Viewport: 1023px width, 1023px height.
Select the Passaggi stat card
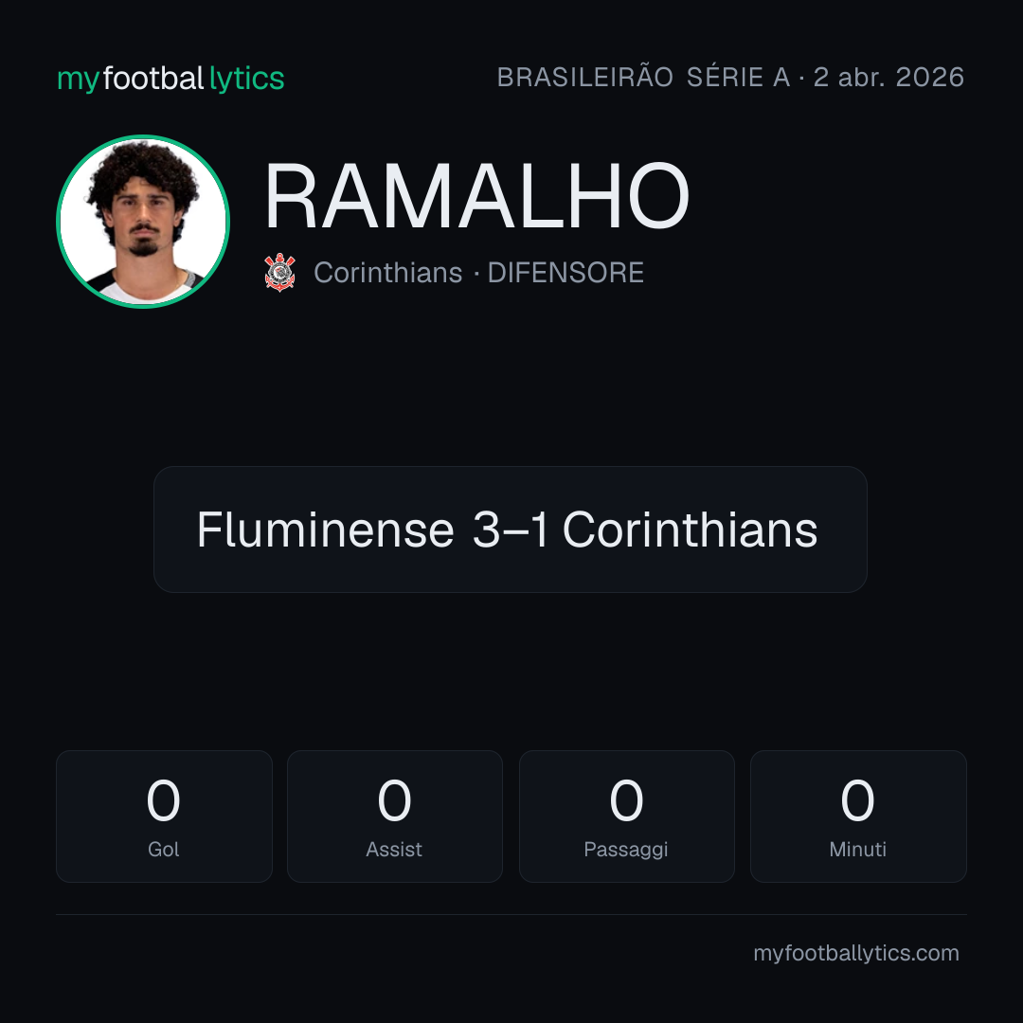coord(626,817)
